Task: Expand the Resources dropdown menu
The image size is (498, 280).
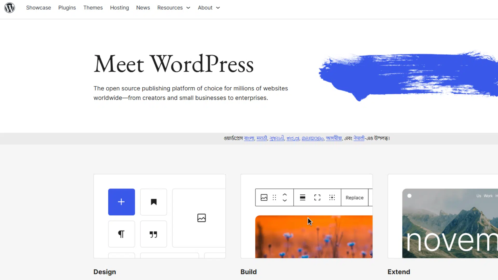Action: (174, 8)
